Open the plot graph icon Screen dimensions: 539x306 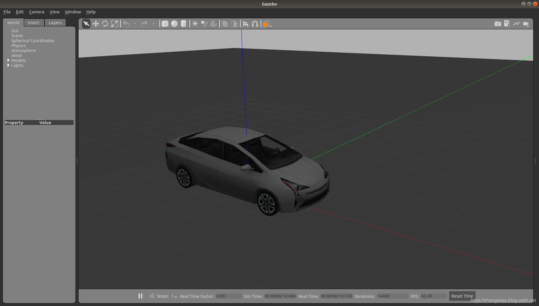click(516, 24)
